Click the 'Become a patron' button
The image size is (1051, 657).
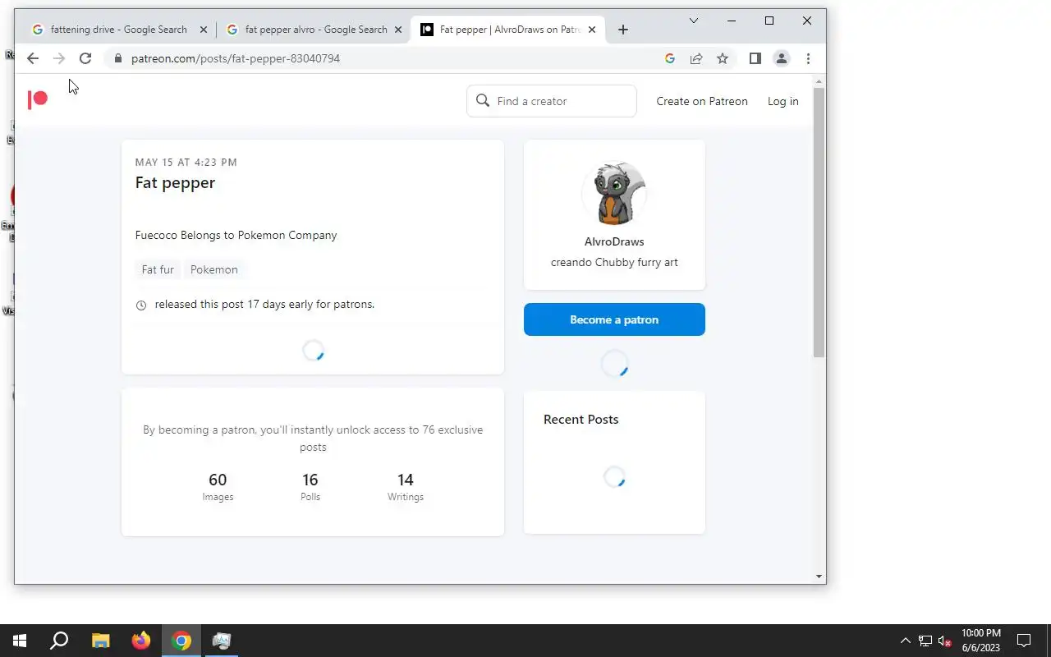614,319
